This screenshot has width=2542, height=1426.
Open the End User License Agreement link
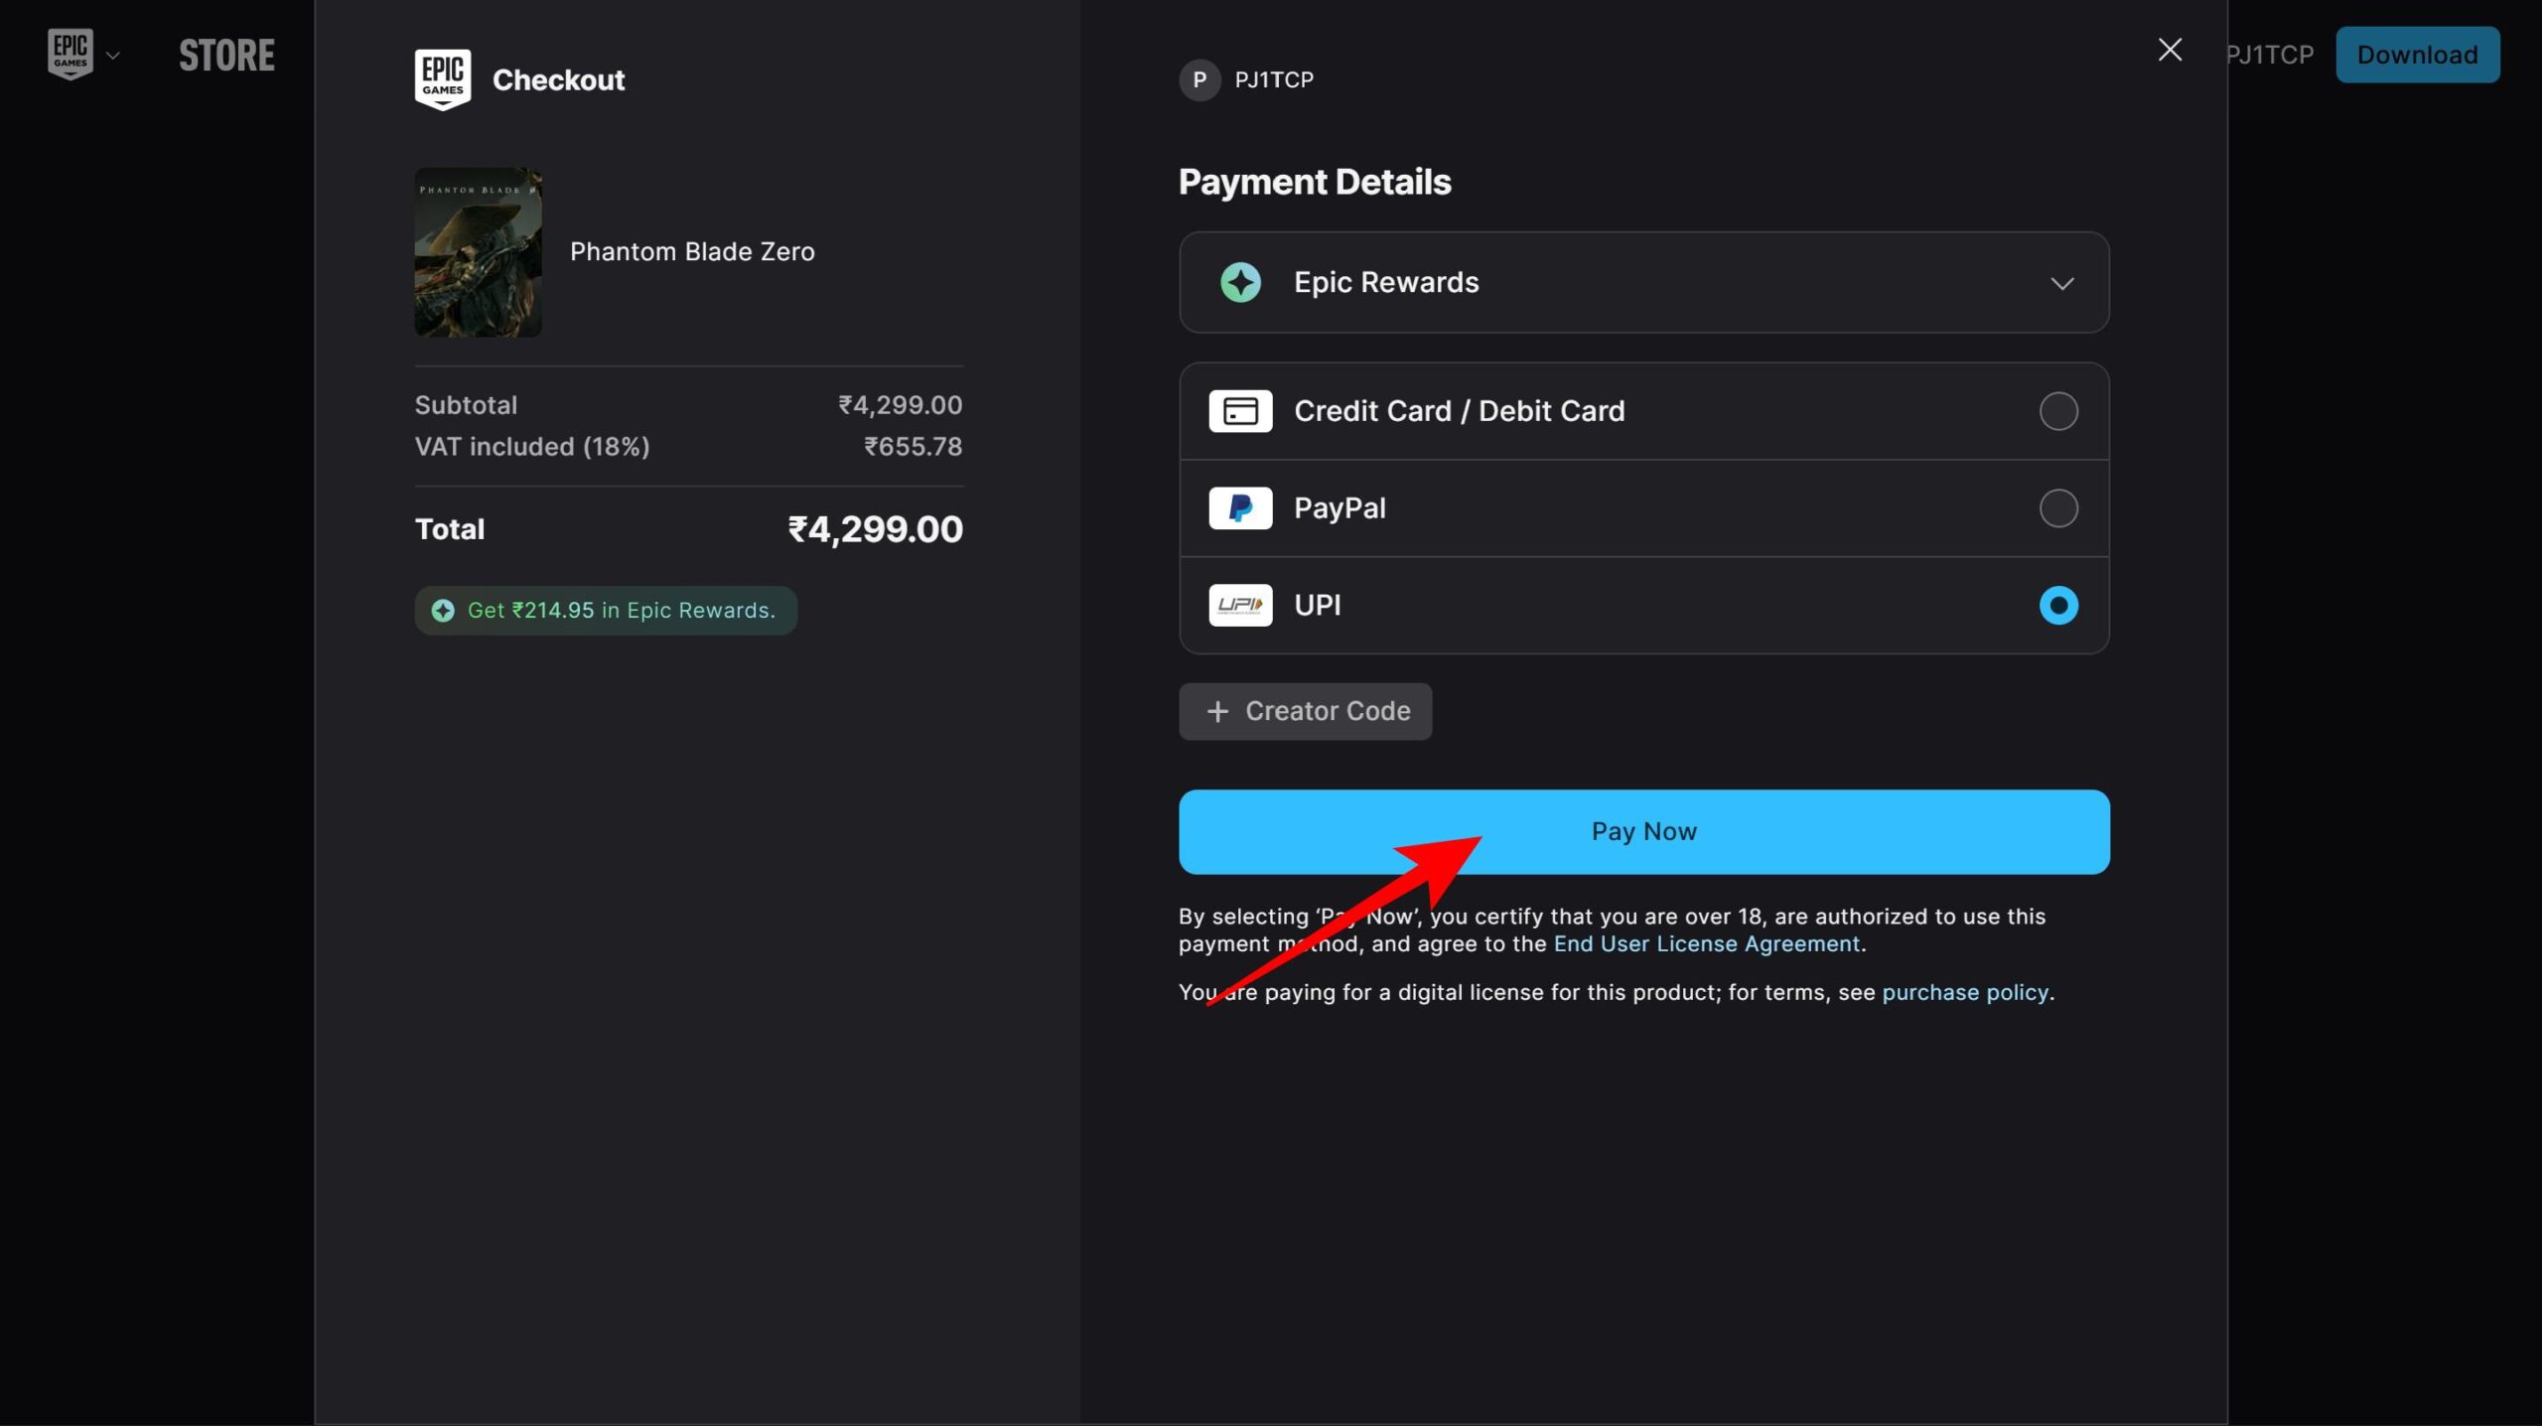[1706, 944]
